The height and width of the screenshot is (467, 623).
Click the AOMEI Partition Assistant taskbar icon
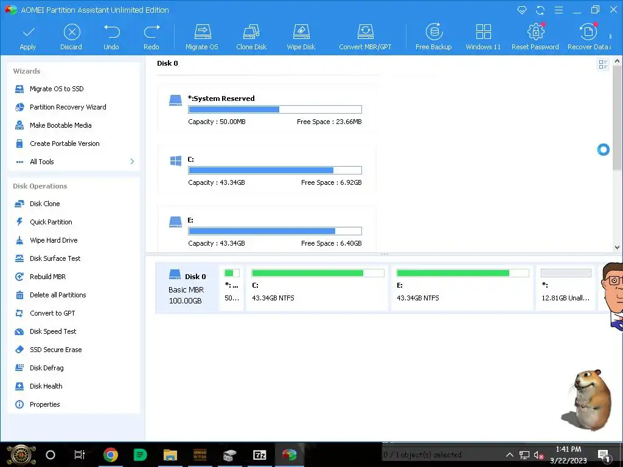point(289,454)
